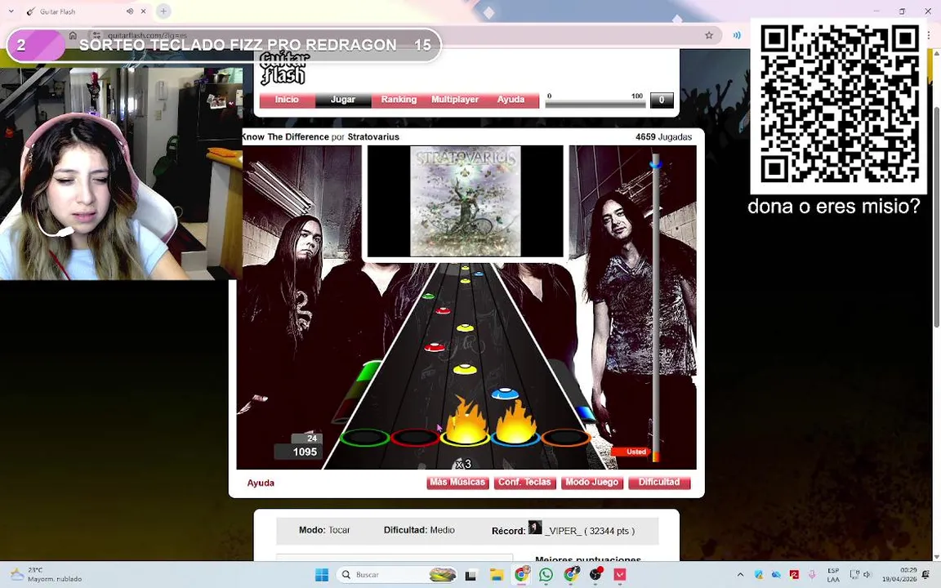Close the Guitar Flash browser tab
941x588 pixels.
[x=144, y=11]
